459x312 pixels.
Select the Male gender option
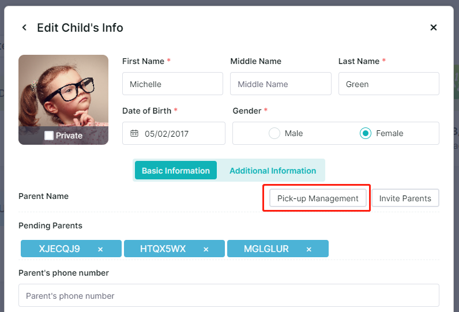pos(274,133)
